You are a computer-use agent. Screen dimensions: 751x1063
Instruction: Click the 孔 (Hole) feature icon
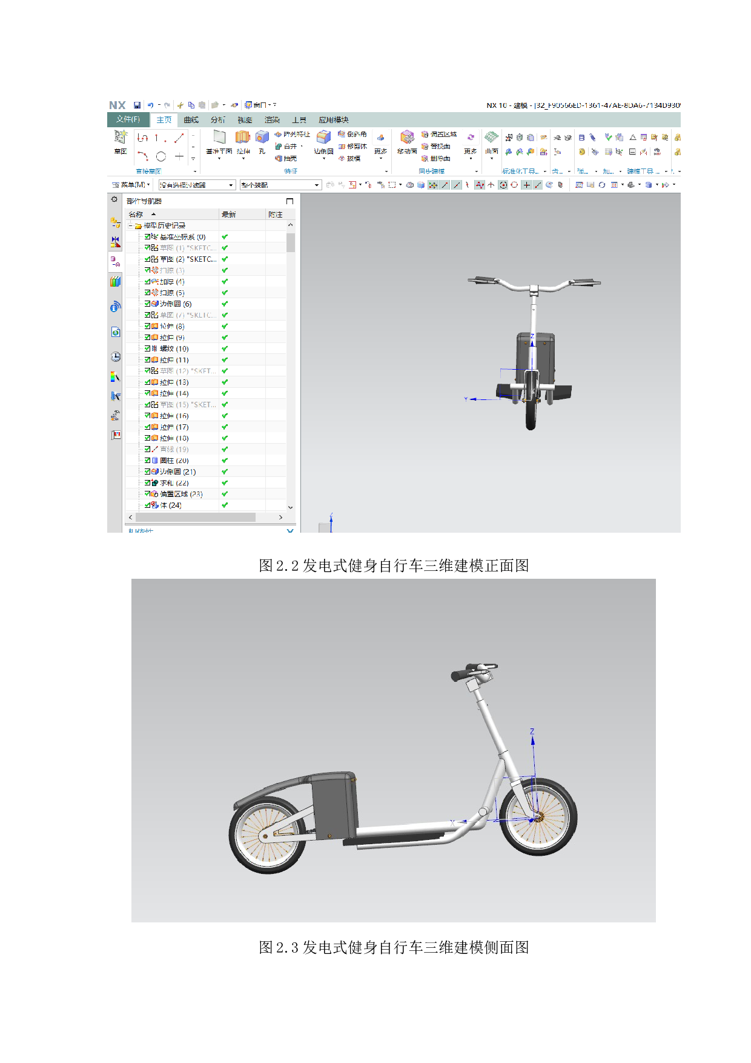(262, 139)
